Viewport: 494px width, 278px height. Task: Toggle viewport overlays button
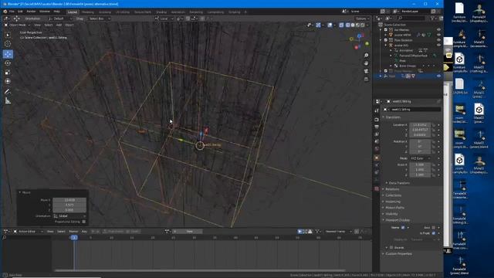click(330, 25)
